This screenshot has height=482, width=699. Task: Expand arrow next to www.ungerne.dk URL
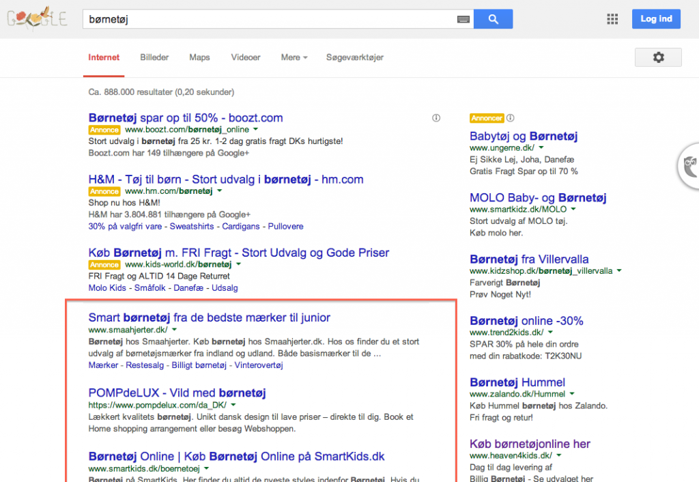[x=541, y=147]
